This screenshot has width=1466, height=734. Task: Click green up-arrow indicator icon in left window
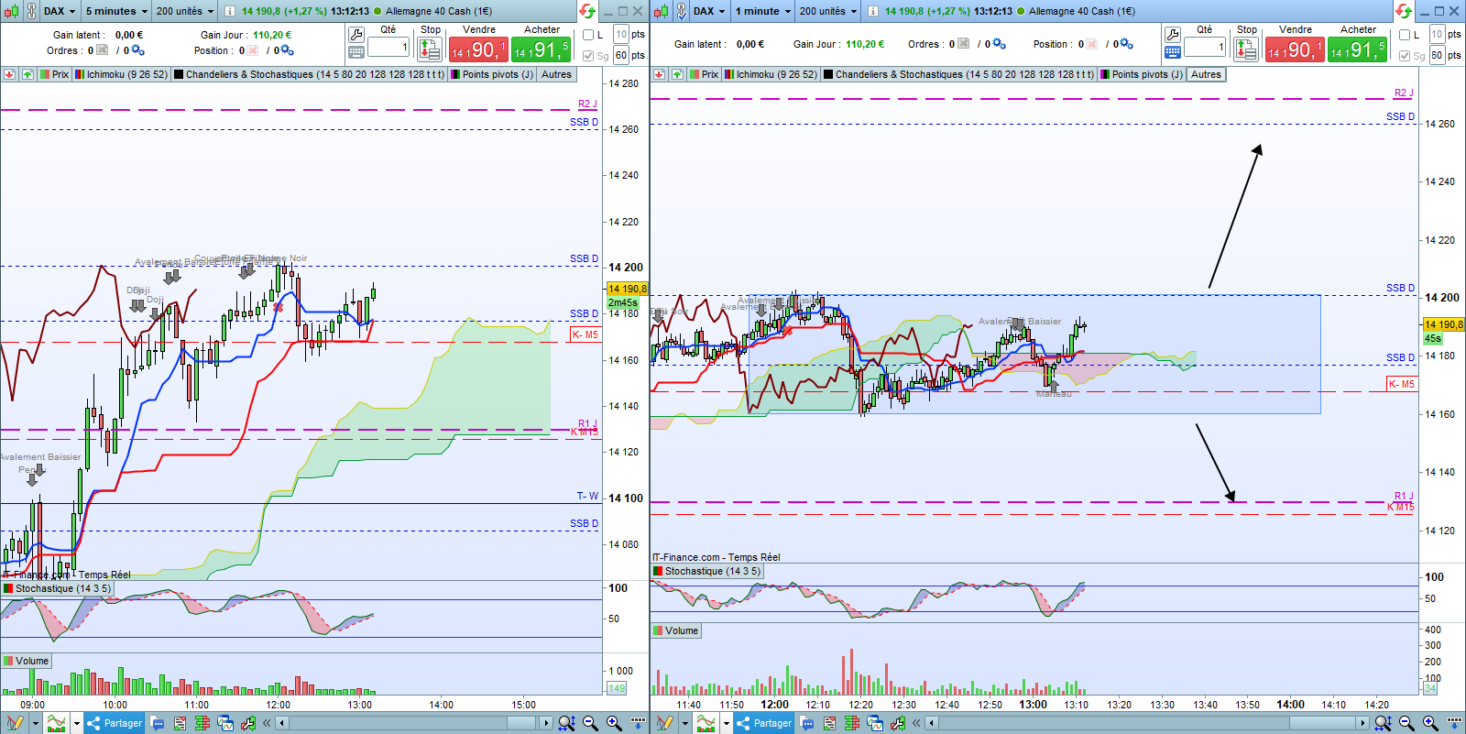(x=27, y=74)
